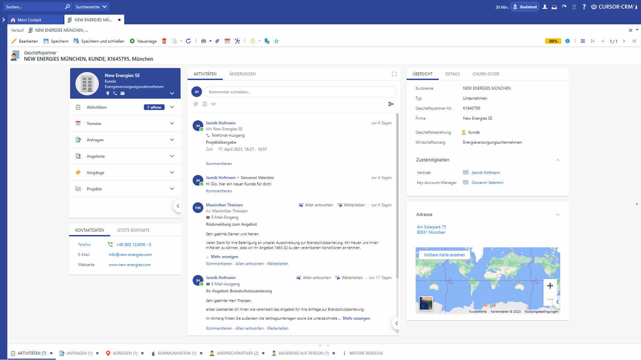Switch to the ÄNDERUNGEN tab
Viewport: 641px width, 360px height.
click(242, 74)
